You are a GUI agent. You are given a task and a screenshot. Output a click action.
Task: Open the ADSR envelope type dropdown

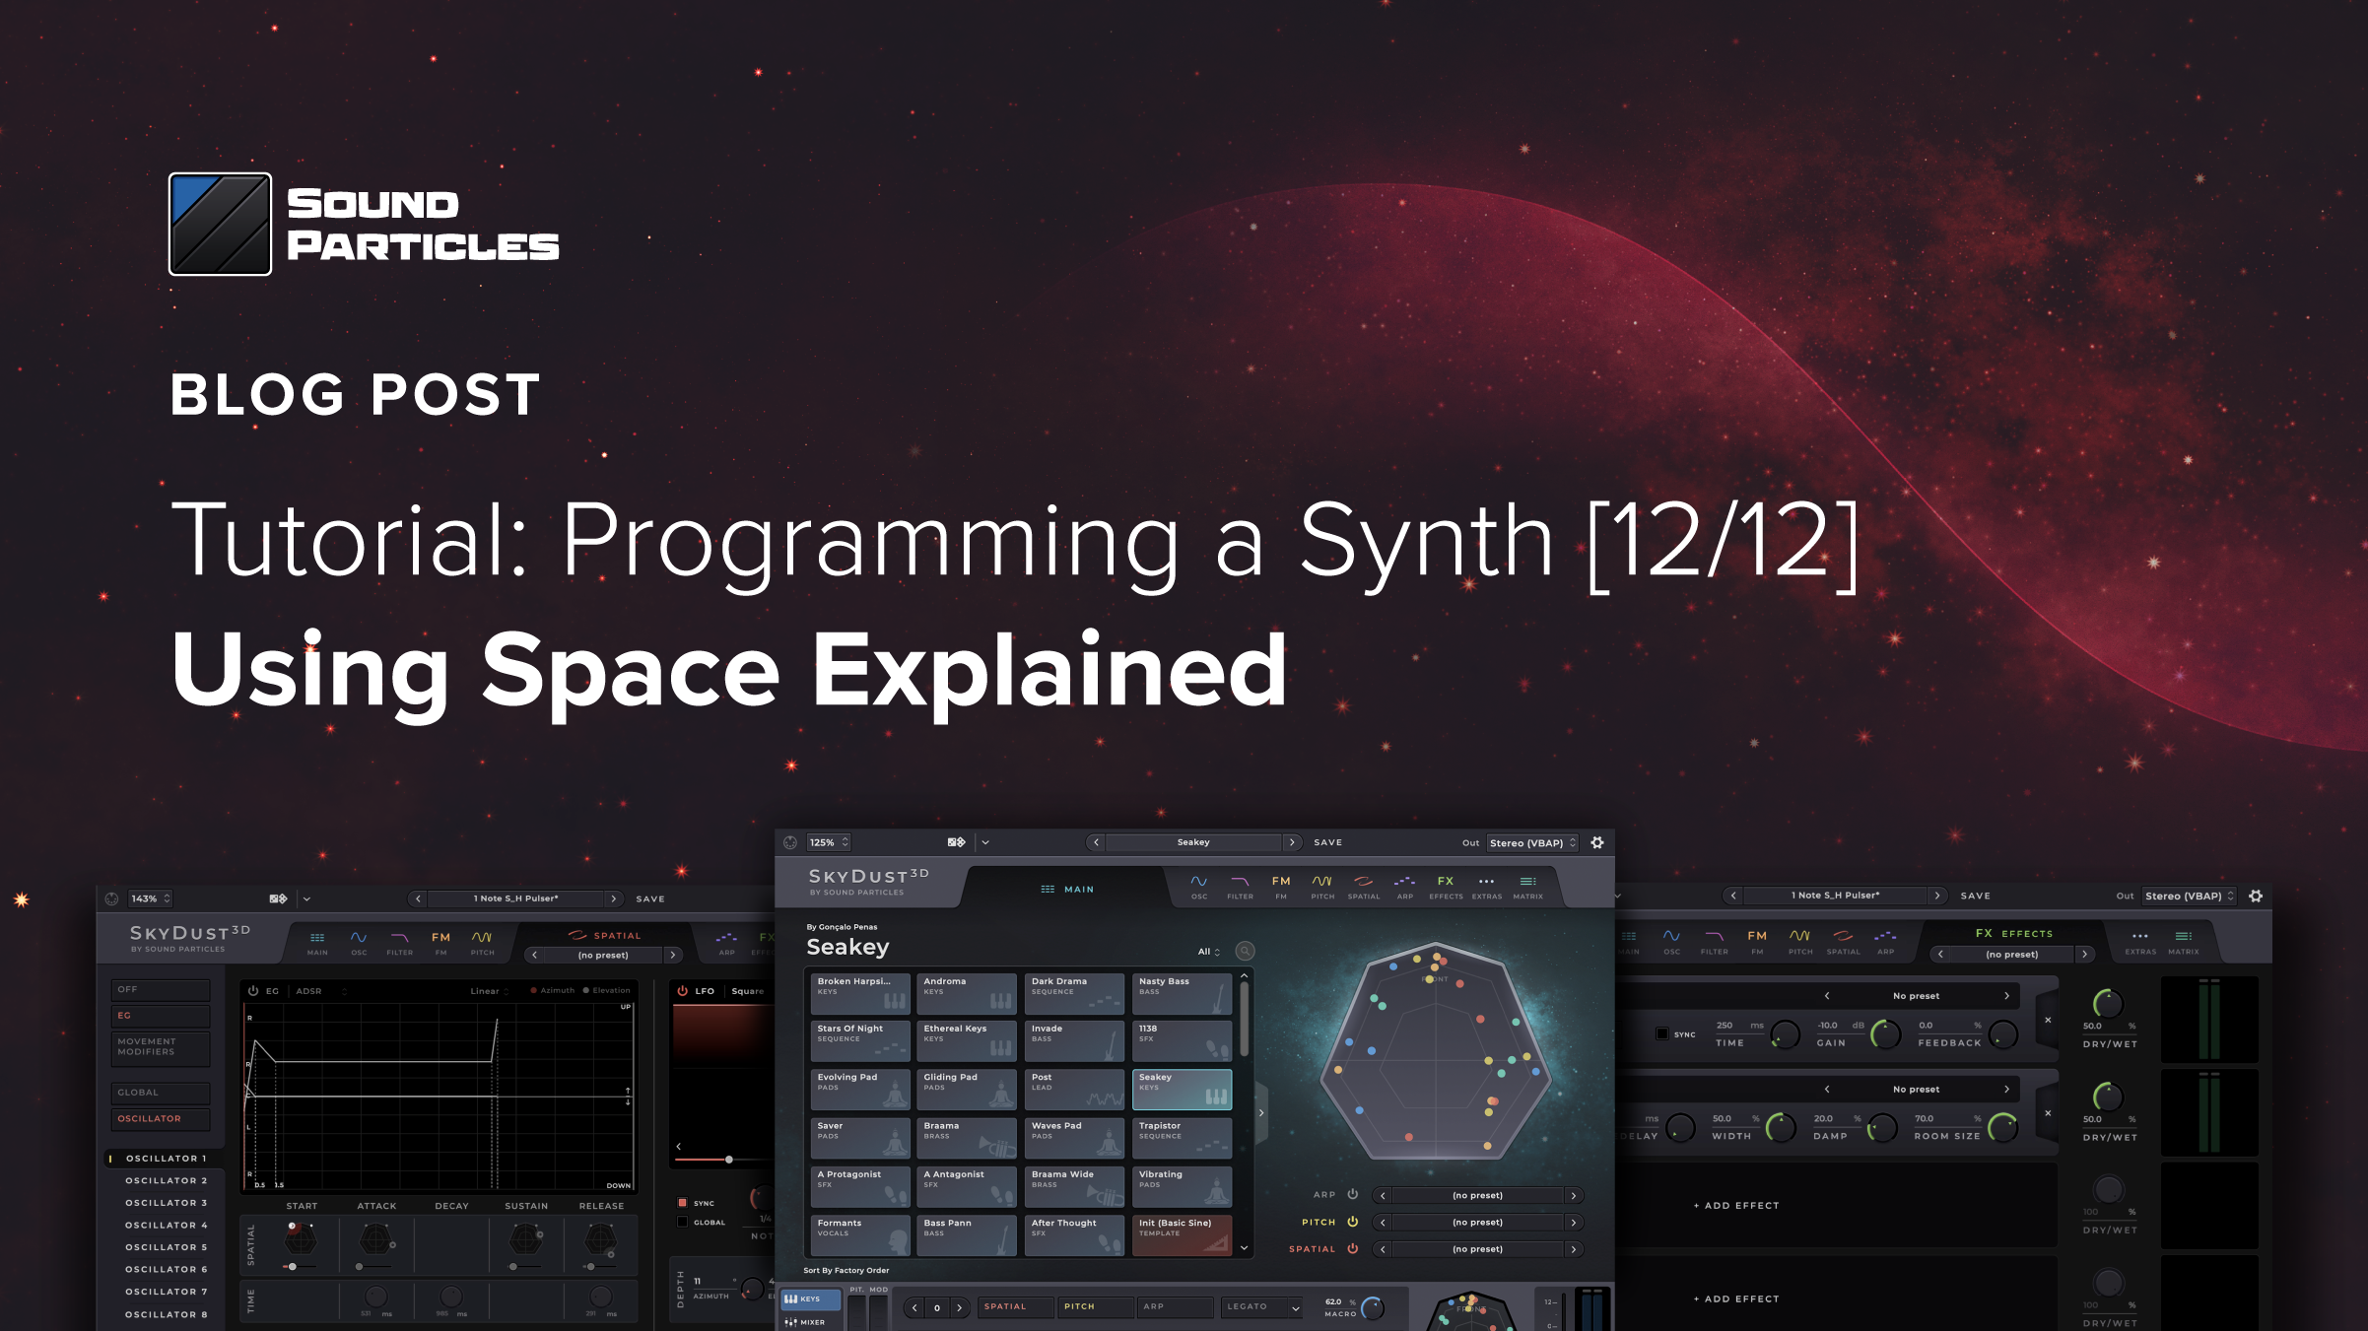321,991
